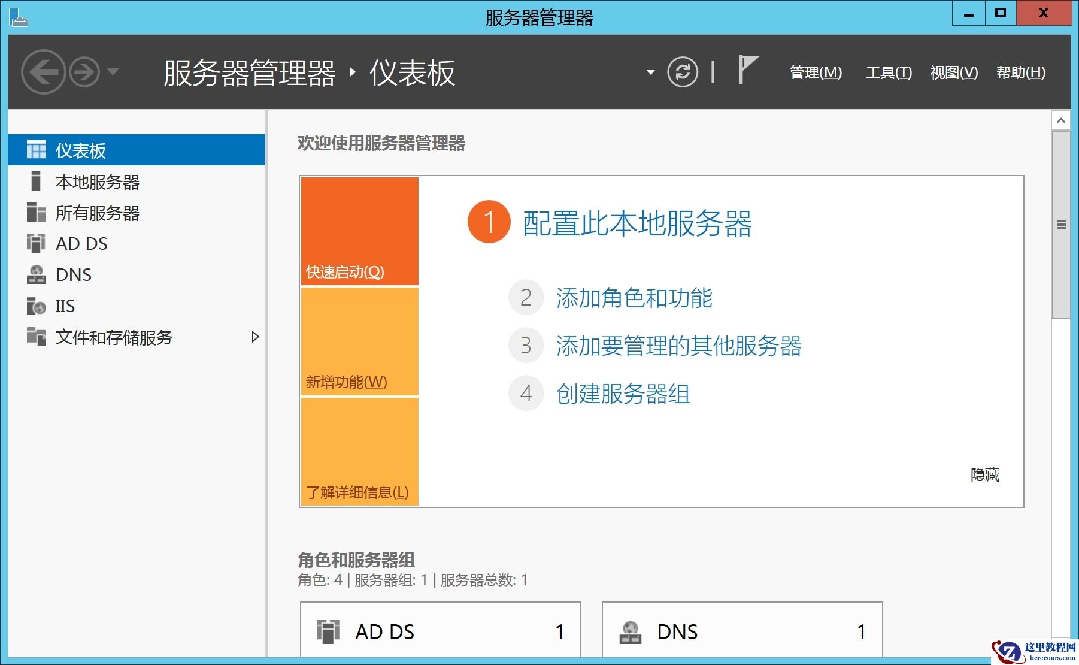Open the 管理(M) menu
Viewport: 1079px width, 665px height.
click(x=814, y=72)
